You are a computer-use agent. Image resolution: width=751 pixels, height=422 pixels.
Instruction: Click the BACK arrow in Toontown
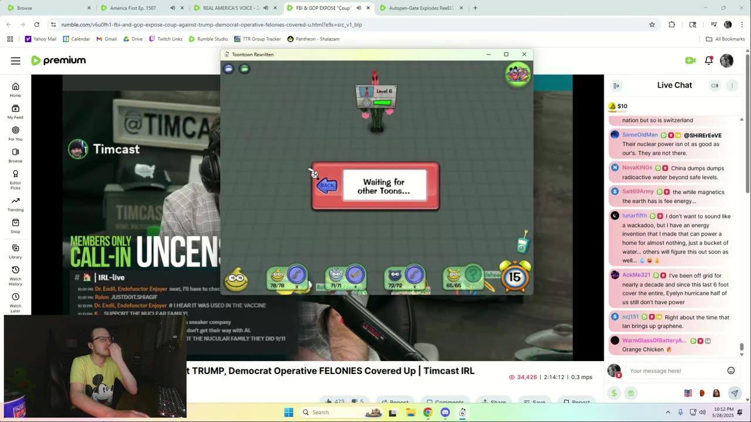coord(327,185)
